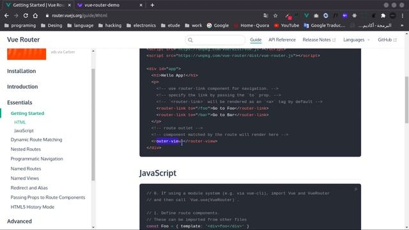Screen dimensions: 409x230
Task: Expand the Languages dropdown
Action: coord(357,40)
